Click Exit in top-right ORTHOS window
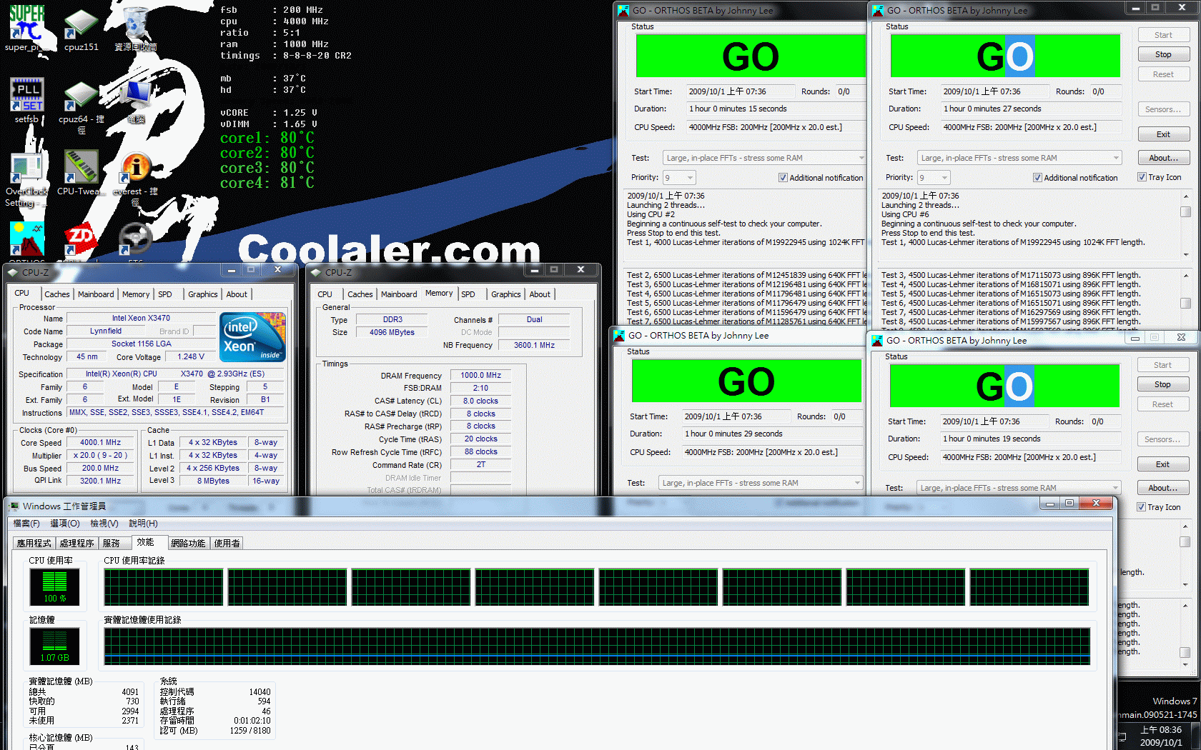Screen dimensions: 1201x750 (1163, 134)
